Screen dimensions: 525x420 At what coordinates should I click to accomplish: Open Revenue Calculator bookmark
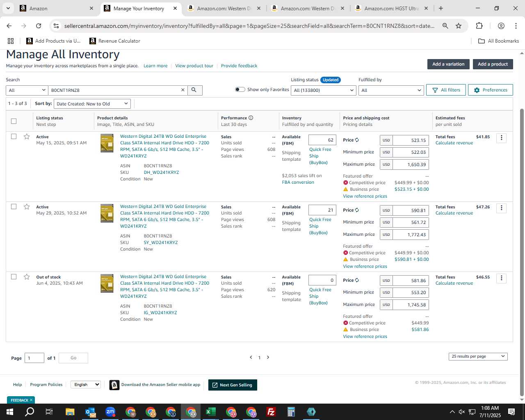click(x=115, y=41)
